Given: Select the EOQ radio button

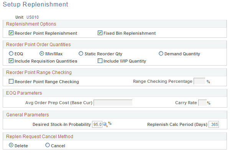Looking at the screenshot, I should [x=11, y=54].
